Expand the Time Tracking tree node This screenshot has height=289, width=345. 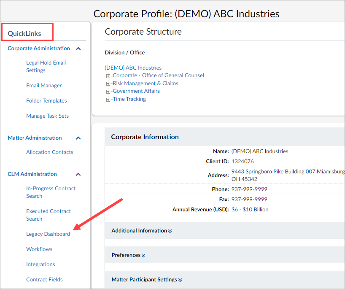click(x=108, y=99)
